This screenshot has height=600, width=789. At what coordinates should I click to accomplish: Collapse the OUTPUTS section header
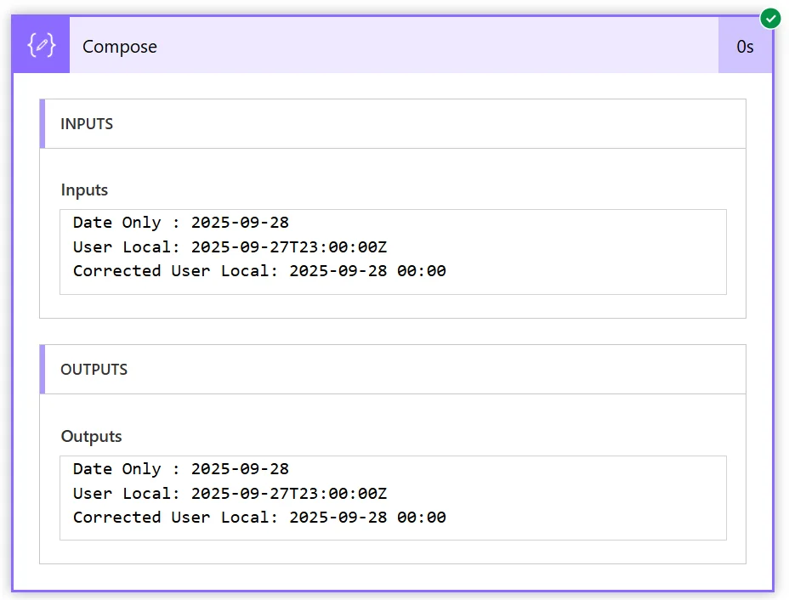(393, 369)
